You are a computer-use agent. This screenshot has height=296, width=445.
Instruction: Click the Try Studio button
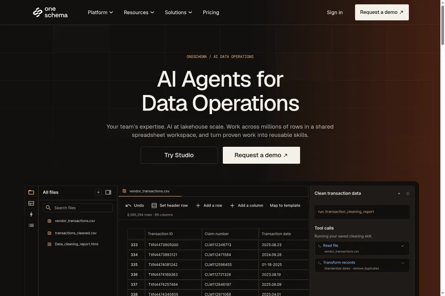pyautogui.click(x=179, y=155)
